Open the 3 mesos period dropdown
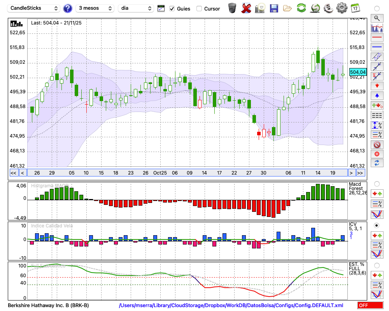This screenshot has height=311, width=389. [95, 8]
